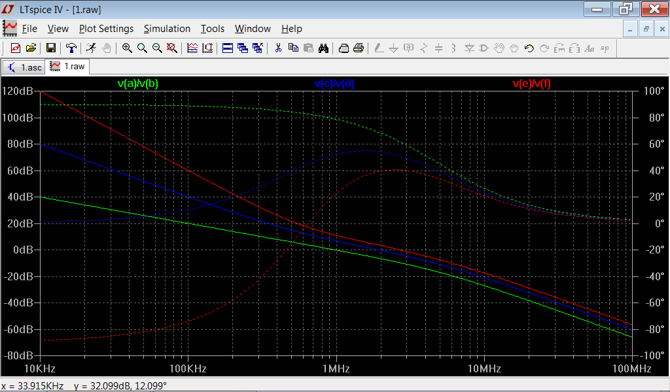670x392 pixels.
Task: Click the zoom in magnifier icon
Action: pyautogui.click(x=127, y=48)
